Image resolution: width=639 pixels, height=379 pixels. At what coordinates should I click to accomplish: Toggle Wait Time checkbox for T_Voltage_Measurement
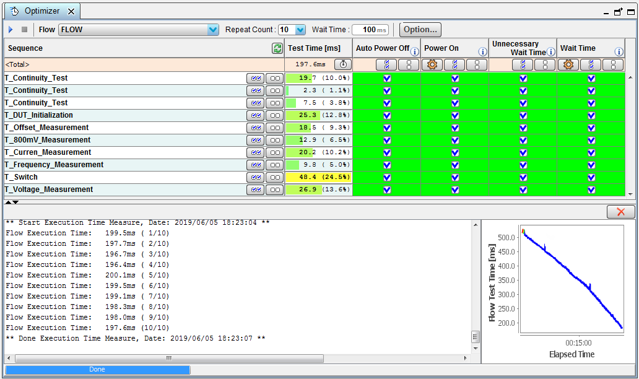point(591,189)
